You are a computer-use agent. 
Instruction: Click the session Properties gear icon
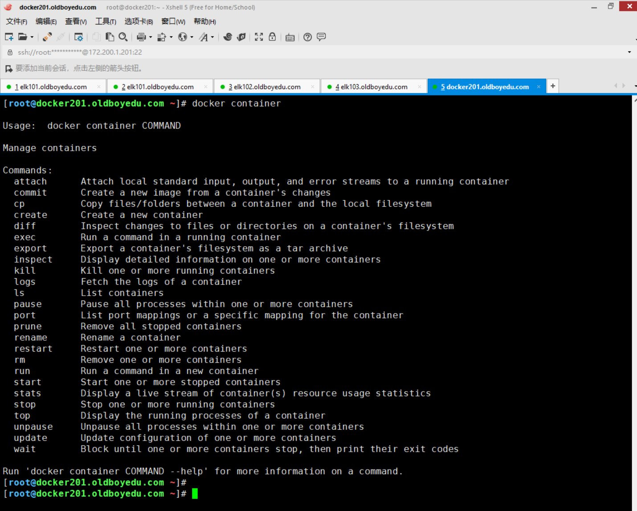click(x=79, y=37)
